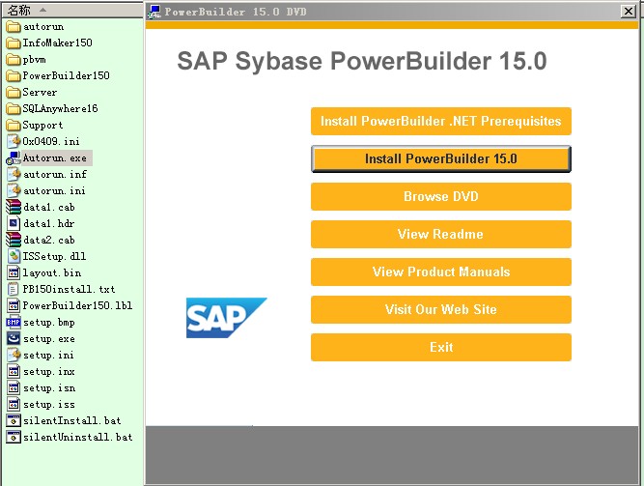This screenshot has width=644, height=486.
Task: Open View Readme button
Action: [440, 235]
